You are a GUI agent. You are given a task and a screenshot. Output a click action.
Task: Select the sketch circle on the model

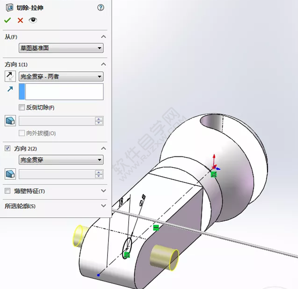pos(127,248)
